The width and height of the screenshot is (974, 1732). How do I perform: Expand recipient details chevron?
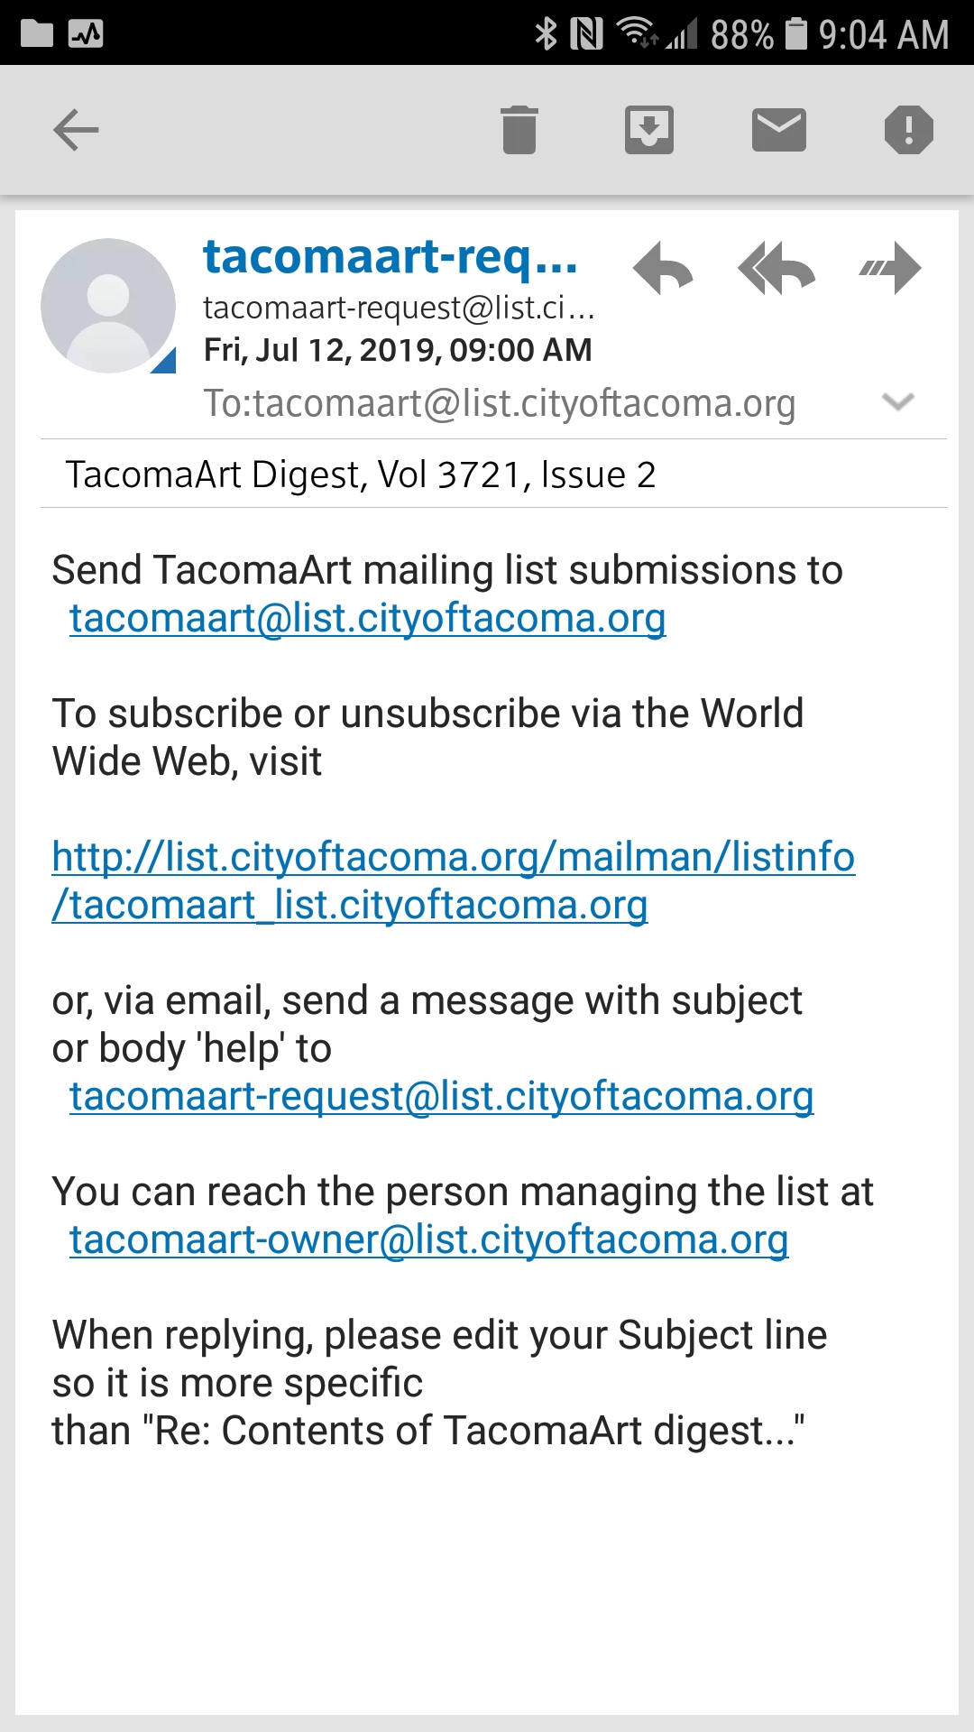tap(898, 401)
